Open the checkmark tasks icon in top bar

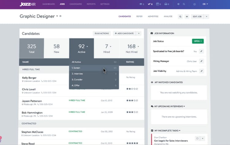[x=150, y=4]
